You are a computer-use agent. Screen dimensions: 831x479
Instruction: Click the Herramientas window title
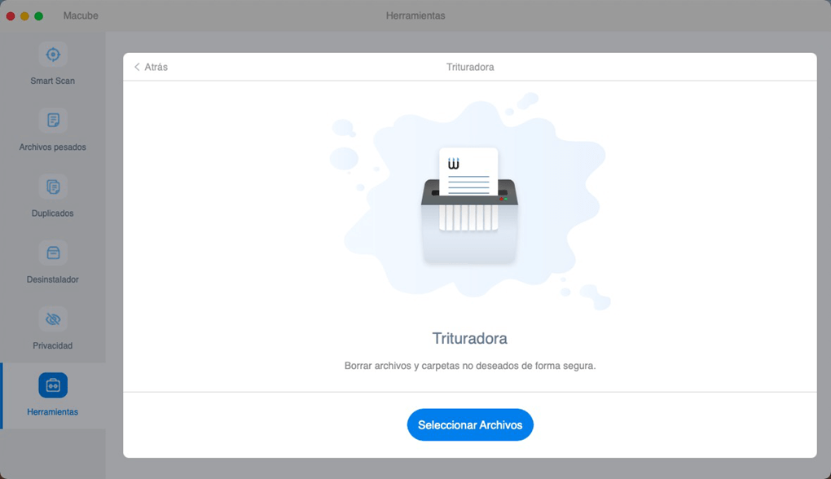[x=415, y=16]
